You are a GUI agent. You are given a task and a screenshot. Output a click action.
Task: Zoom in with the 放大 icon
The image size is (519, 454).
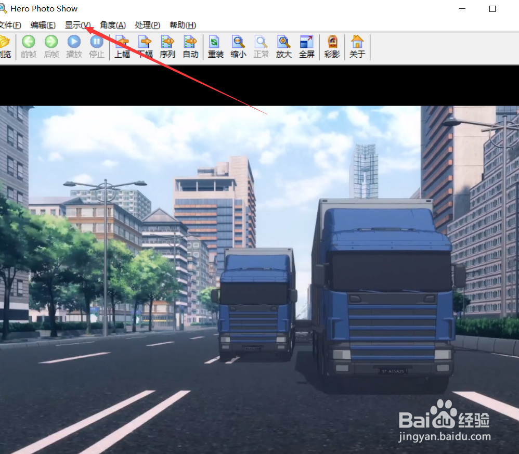(x=283, y=47)
